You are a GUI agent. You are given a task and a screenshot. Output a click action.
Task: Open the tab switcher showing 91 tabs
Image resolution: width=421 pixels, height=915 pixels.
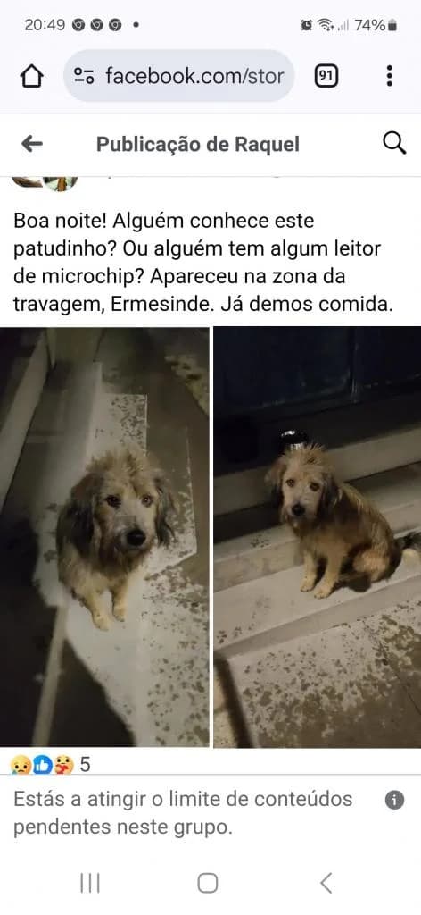[x=326, y=76]
